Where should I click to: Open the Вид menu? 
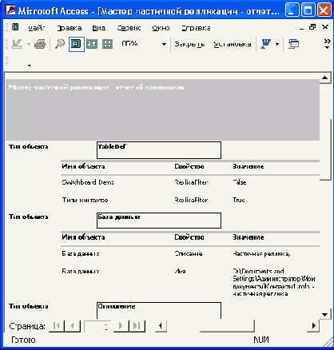(x=99, y=28)
